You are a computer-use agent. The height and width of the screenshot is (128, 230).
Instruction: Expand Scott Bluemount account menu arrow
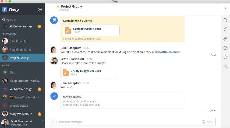[43, 121]
